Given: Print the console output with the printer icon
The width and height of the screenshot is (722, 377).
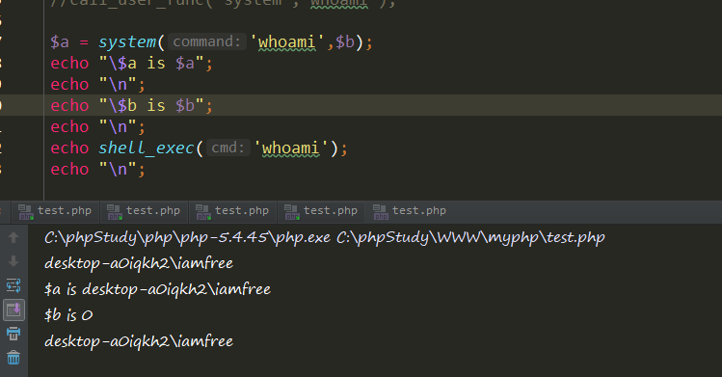Looking at the screenshot, I should click(x=13, y=334).
